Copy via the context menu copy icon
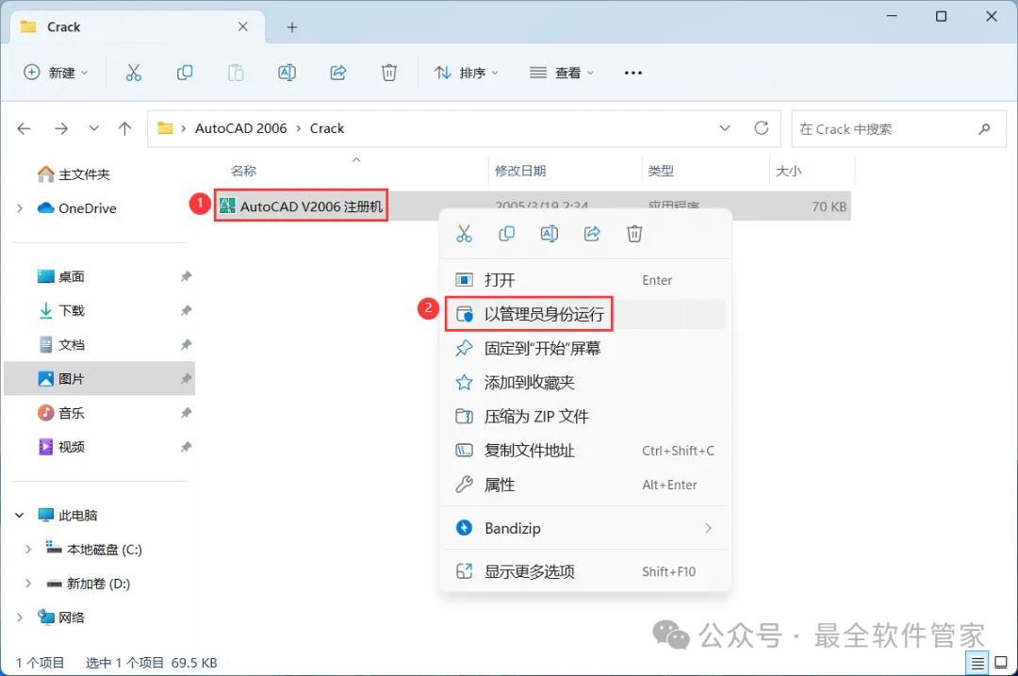The width and height of the screenshot is (1018, 676). [x=506, y=234]
